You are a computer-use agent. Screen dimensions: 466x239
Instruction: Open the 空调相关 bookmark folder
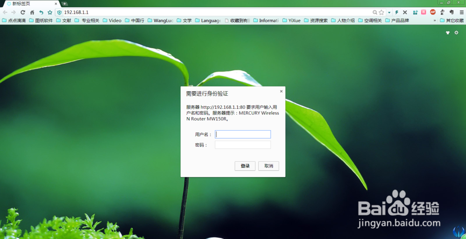(x=370, y=20)
